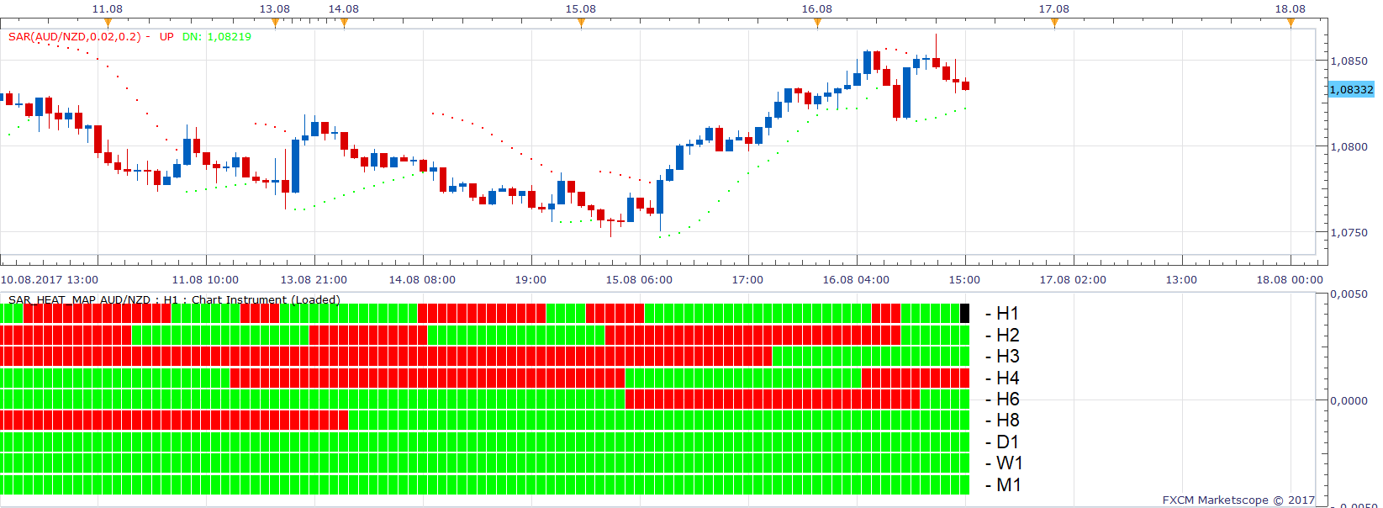Click the D1 heat map row label
Viewport: 1383px width, 508px height.
[1002, 442]
